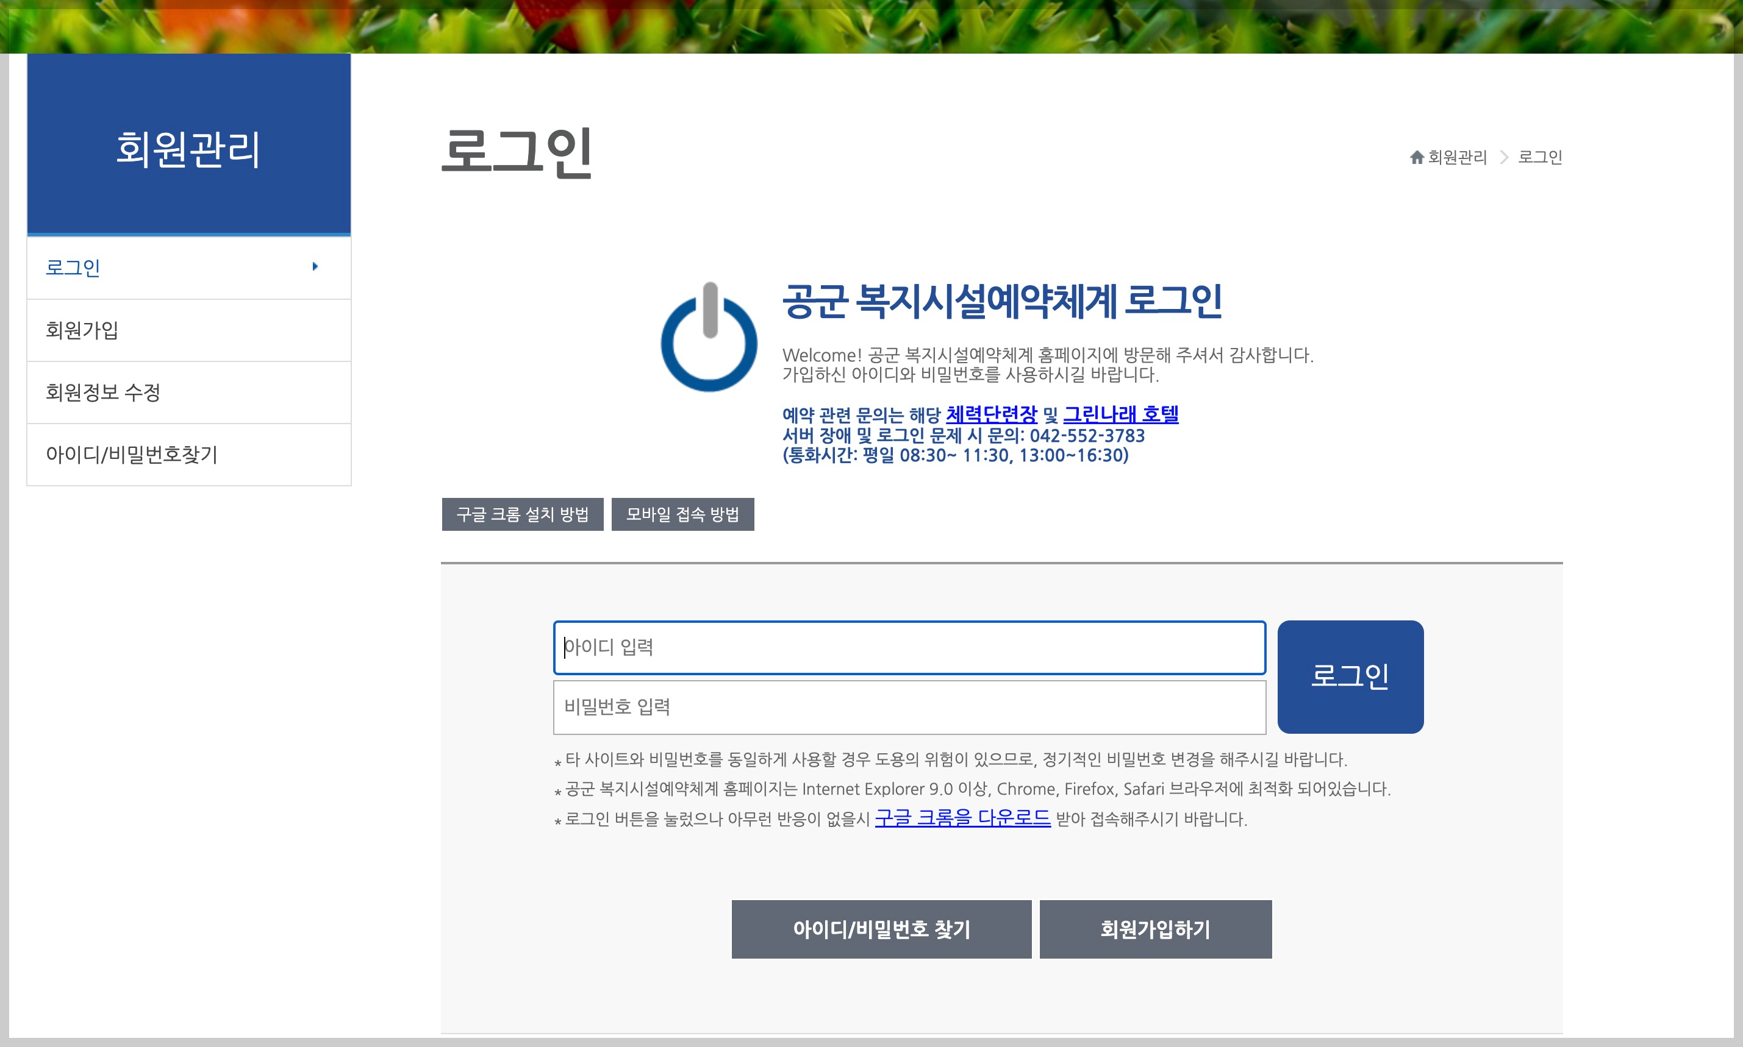Click 아이디/비밀번호 찾기 button at bottom
Viewport: 1743px width, 1047px height.
(x=881, y=929)
